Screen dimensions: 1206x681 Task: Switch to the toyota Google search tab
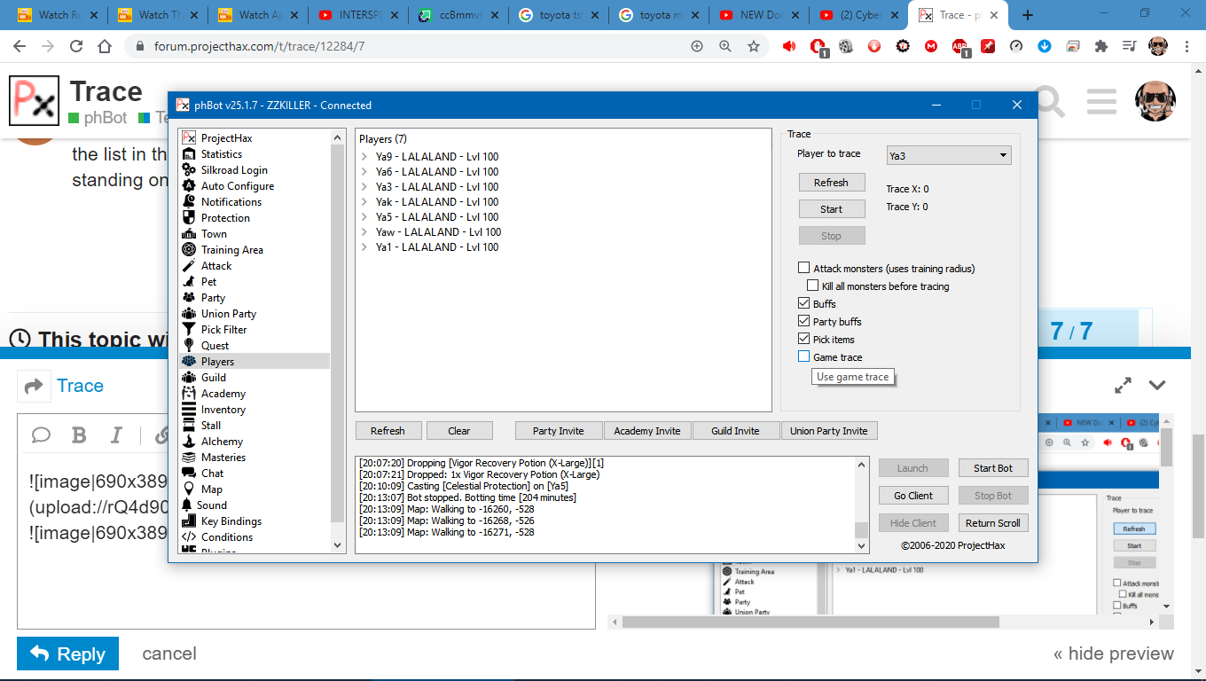coord(559,15)
